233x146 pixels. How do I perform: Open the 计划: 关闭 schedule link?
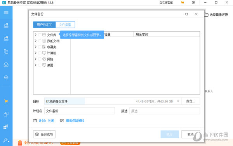point(46,121)
